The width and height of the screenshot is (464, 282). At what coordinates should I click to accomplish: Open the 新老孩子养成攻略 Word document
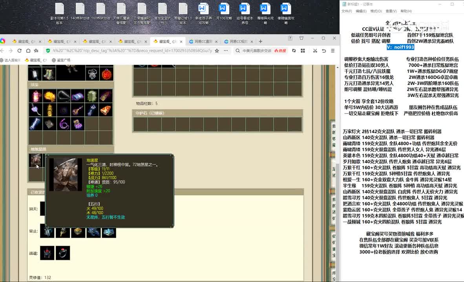pyautogui.click(x=204, y=14)
